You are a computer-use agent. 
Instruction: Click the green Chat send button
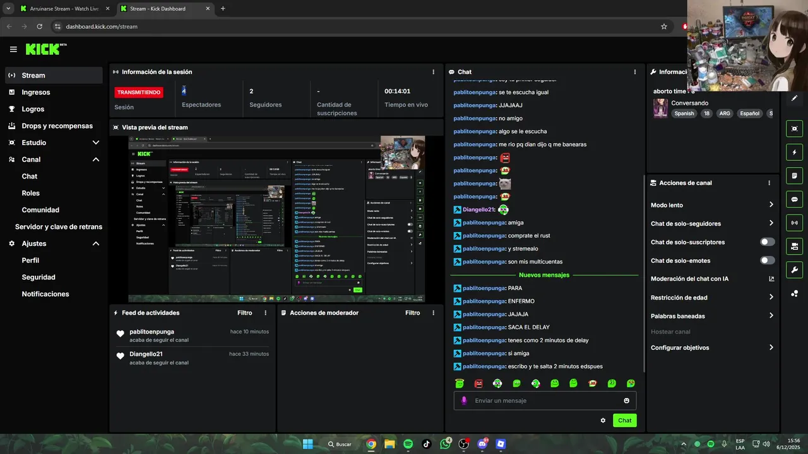tap(624, 421)
